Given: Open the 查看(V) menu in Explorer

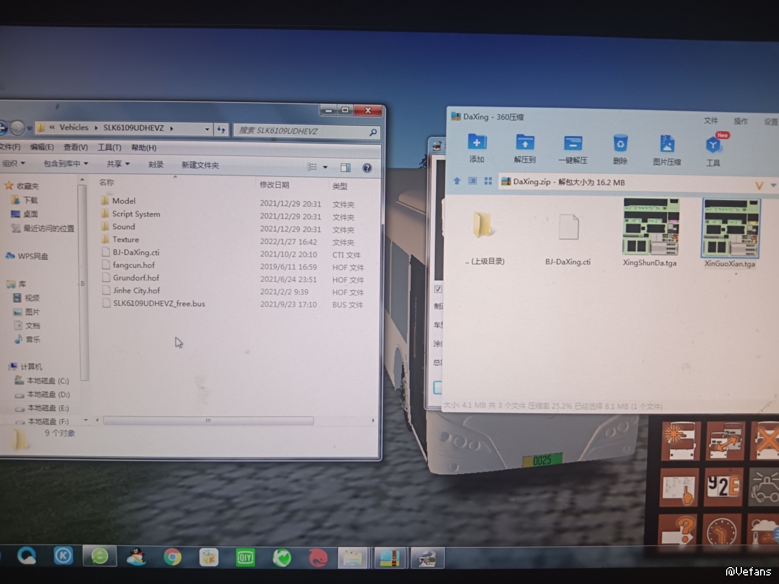Looking at the screenshot, I should [75, 147].
